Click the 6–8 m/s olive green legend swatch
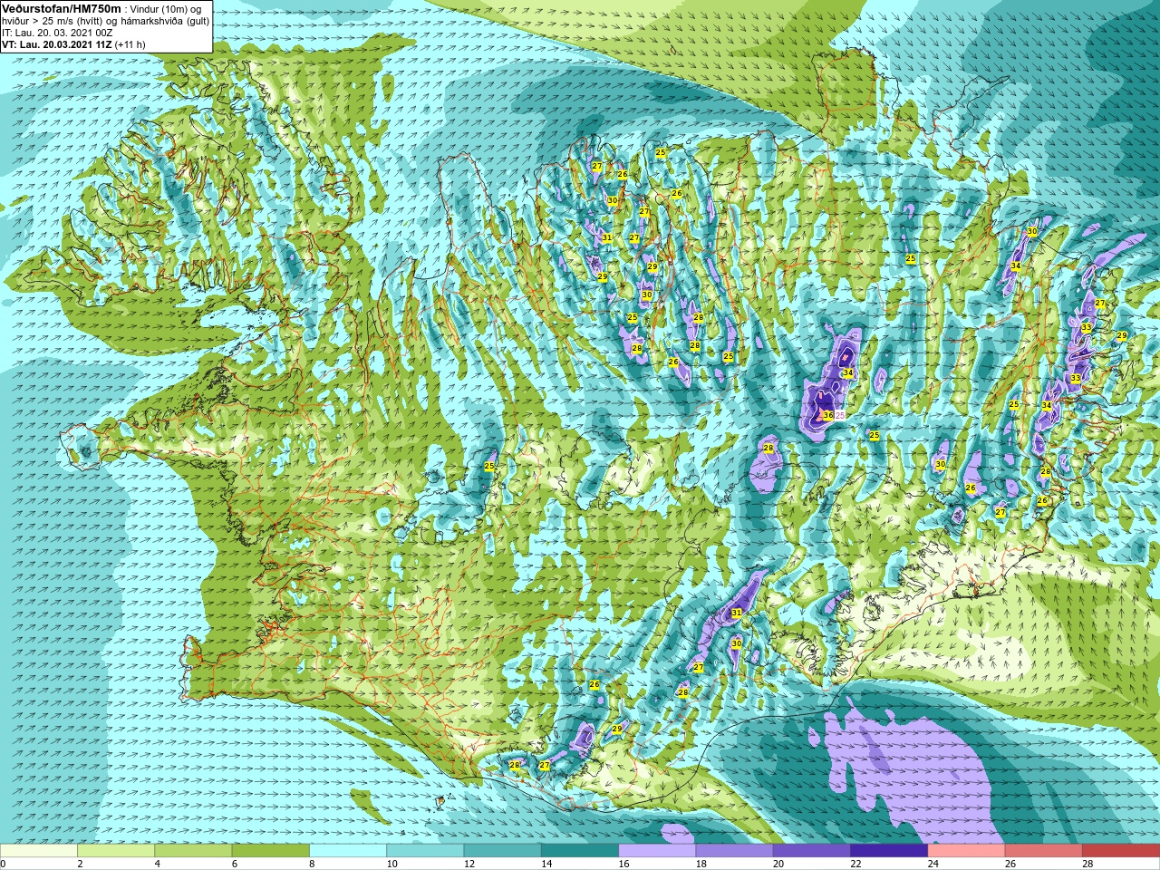 tap(270, 851)
